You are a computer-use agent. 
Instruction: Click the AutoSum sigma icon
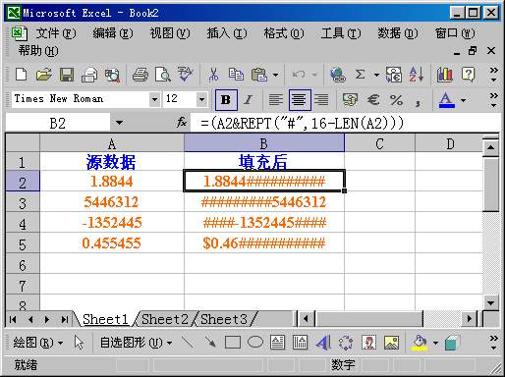[x=360, y=75]
